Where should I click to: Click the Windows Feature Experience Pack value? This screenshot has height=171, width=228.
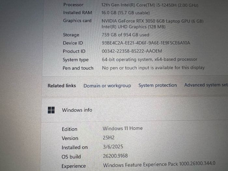(159, 164)
